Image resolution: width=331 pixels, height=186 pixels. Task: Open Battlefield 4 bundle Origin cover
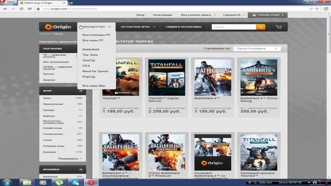213,152
